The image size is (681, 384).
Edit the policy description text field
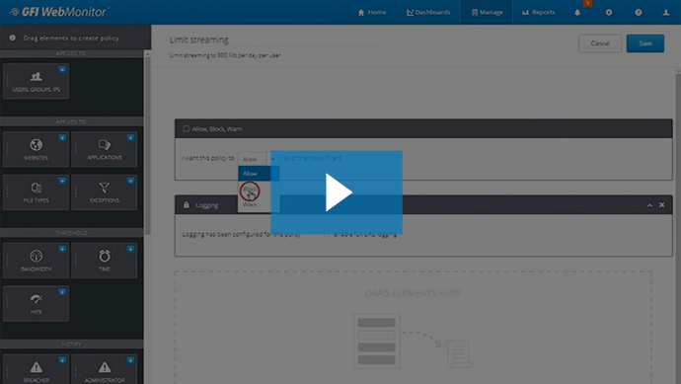(x=272, y=55)
